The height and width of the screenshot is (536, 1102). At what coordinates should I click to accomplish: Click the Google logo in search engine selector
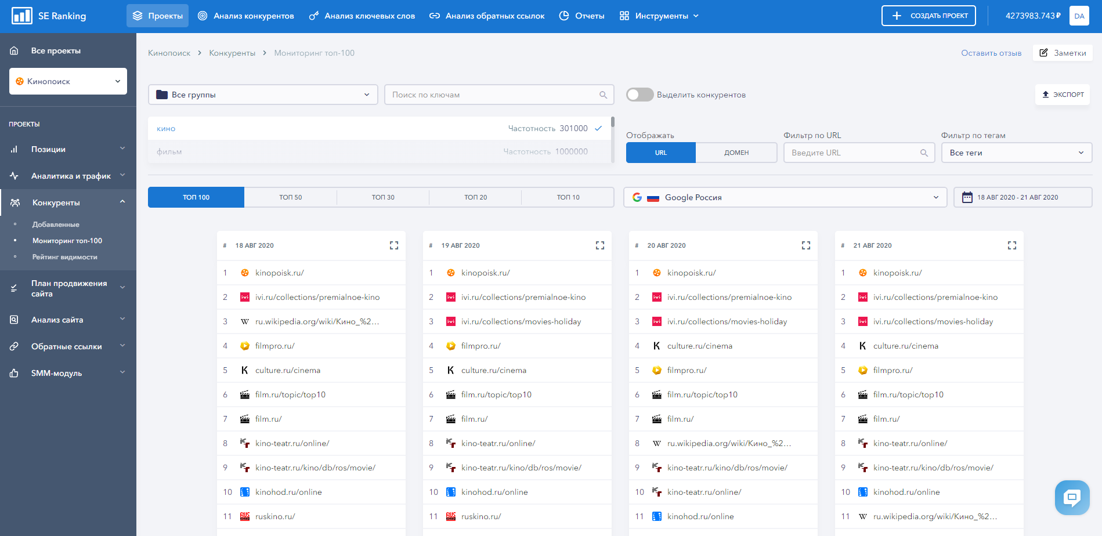pos(637,197)
